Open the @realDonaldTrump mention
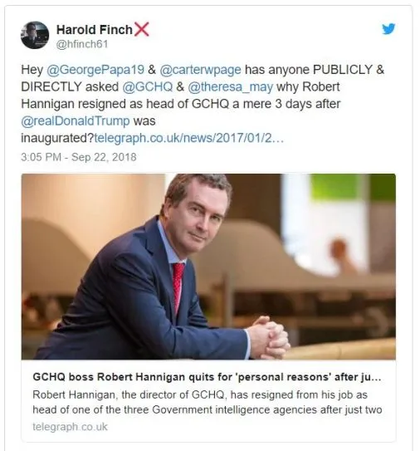 pyautogui.click(x=76, y=120)
